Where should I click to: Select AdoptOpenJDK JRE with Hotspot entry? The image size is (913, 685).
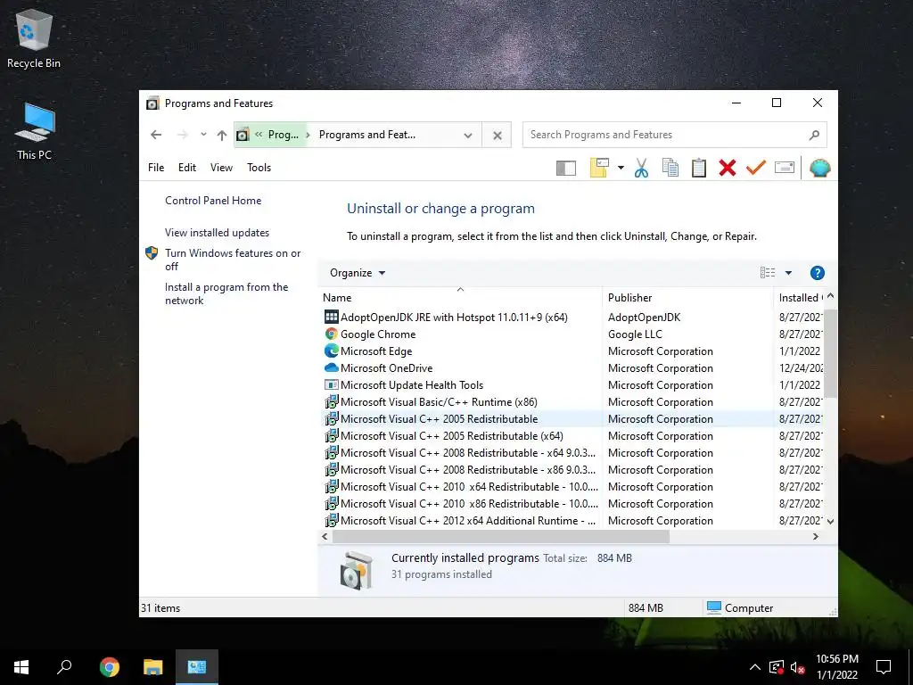point(454,317)
